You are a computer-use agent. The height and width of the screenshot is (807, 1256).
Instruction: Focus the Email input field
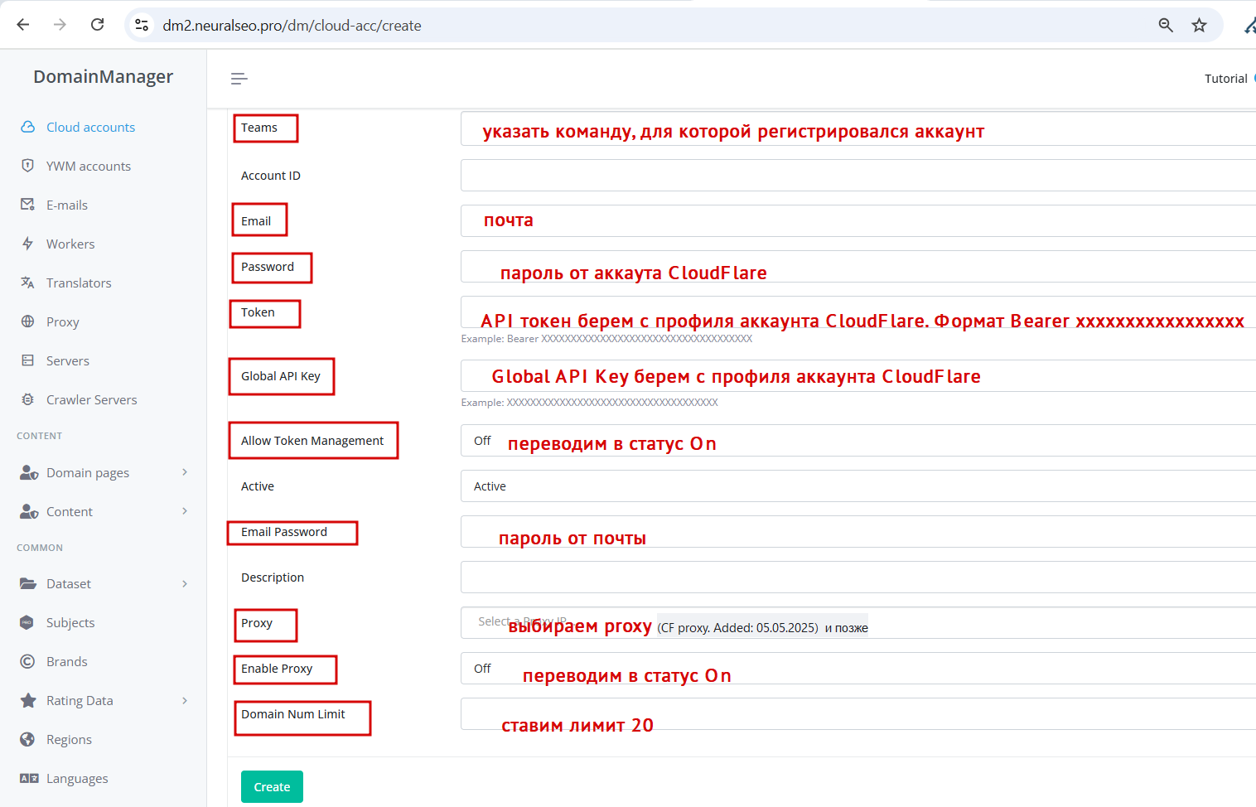point(858,221)
